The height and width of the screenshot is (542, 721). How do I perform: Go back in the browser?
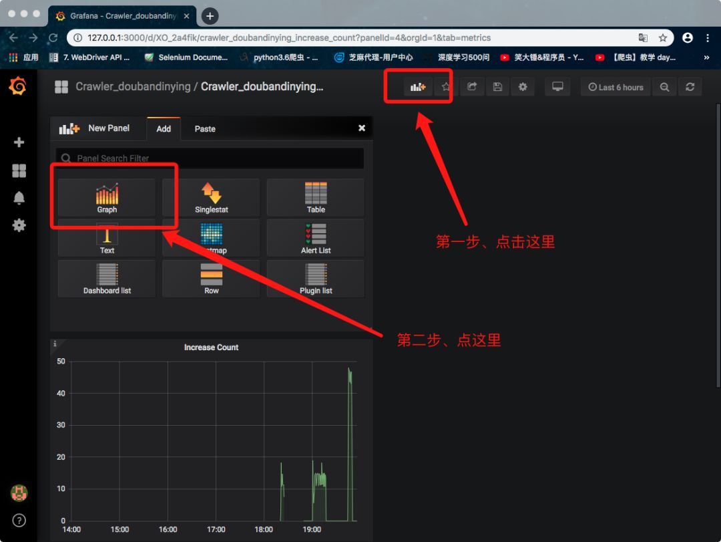coord(13,38)
